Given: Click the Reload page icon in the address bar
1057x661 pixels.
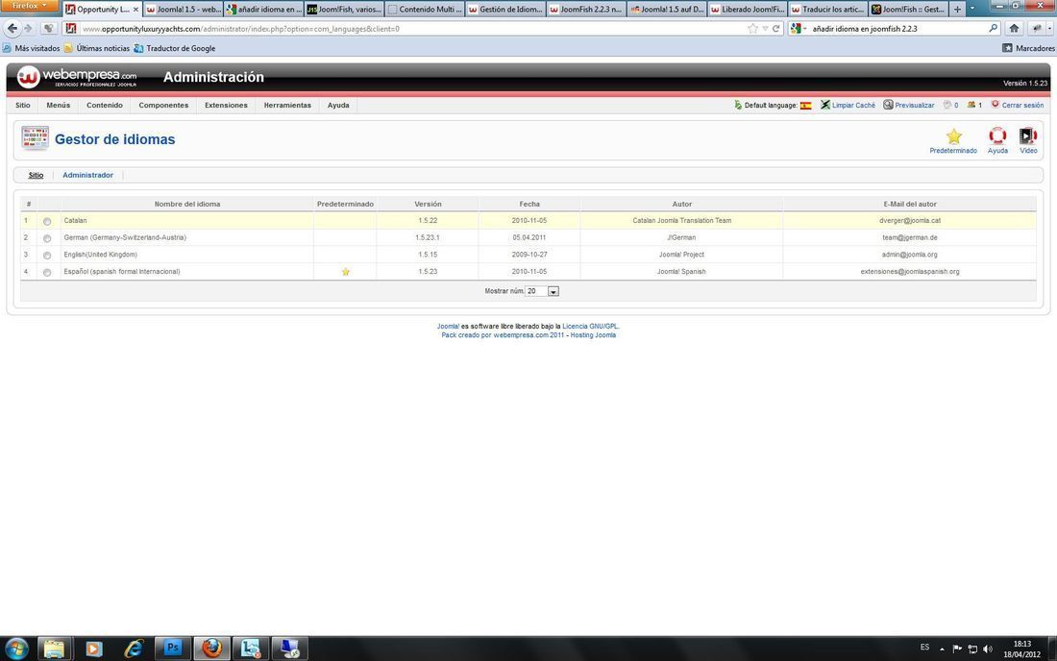Looking at the screenshot, I should [x=775, y=28].
